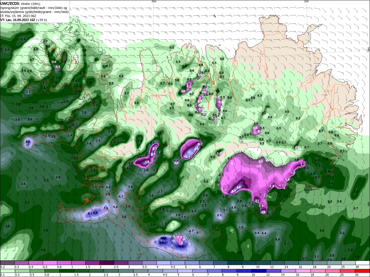Click the 'slydda/snjókoma' snow description line in header
This screenshot has height=277, width=370.
click(x=34, y=12)
